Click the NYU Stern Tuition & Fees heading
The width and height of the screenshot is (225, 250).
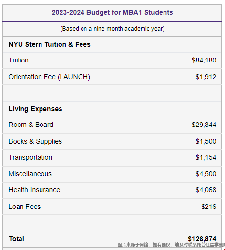(49, 44)
